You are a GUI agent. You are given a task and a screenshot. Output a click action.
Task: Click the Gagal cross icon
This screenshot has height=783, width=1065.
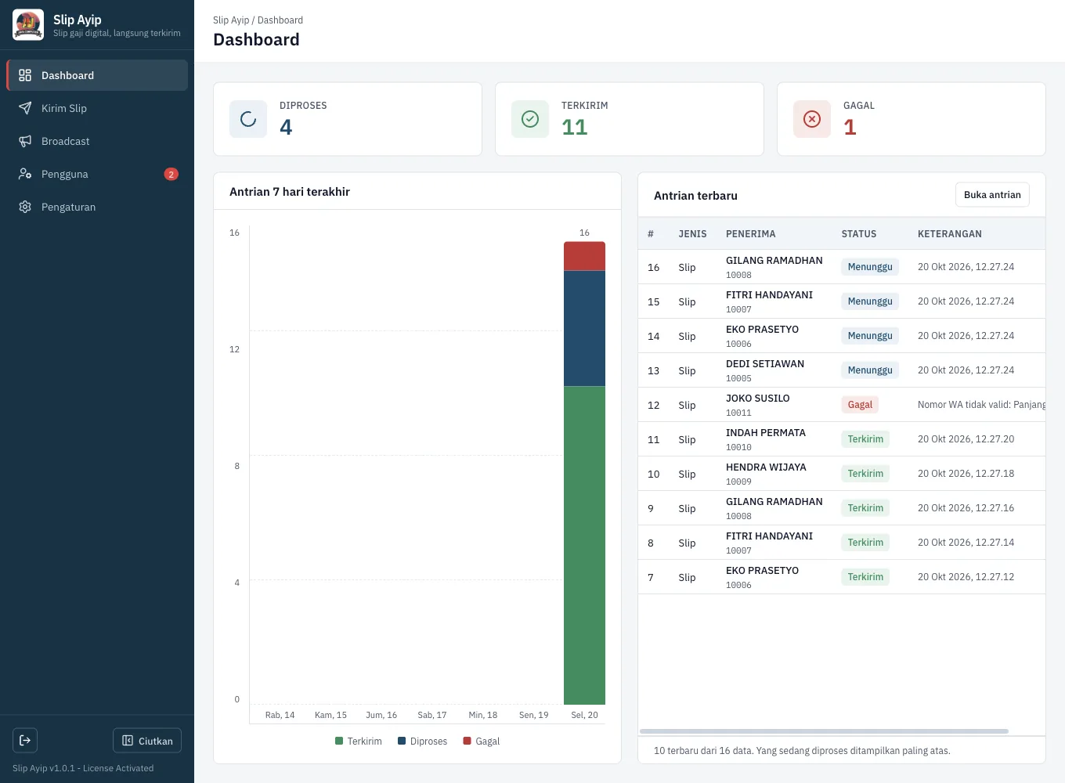click(x=812, y=119)
